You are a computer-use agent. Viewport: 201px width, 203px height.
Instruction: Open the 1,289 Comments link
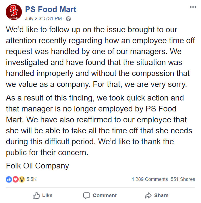[150, 179]
